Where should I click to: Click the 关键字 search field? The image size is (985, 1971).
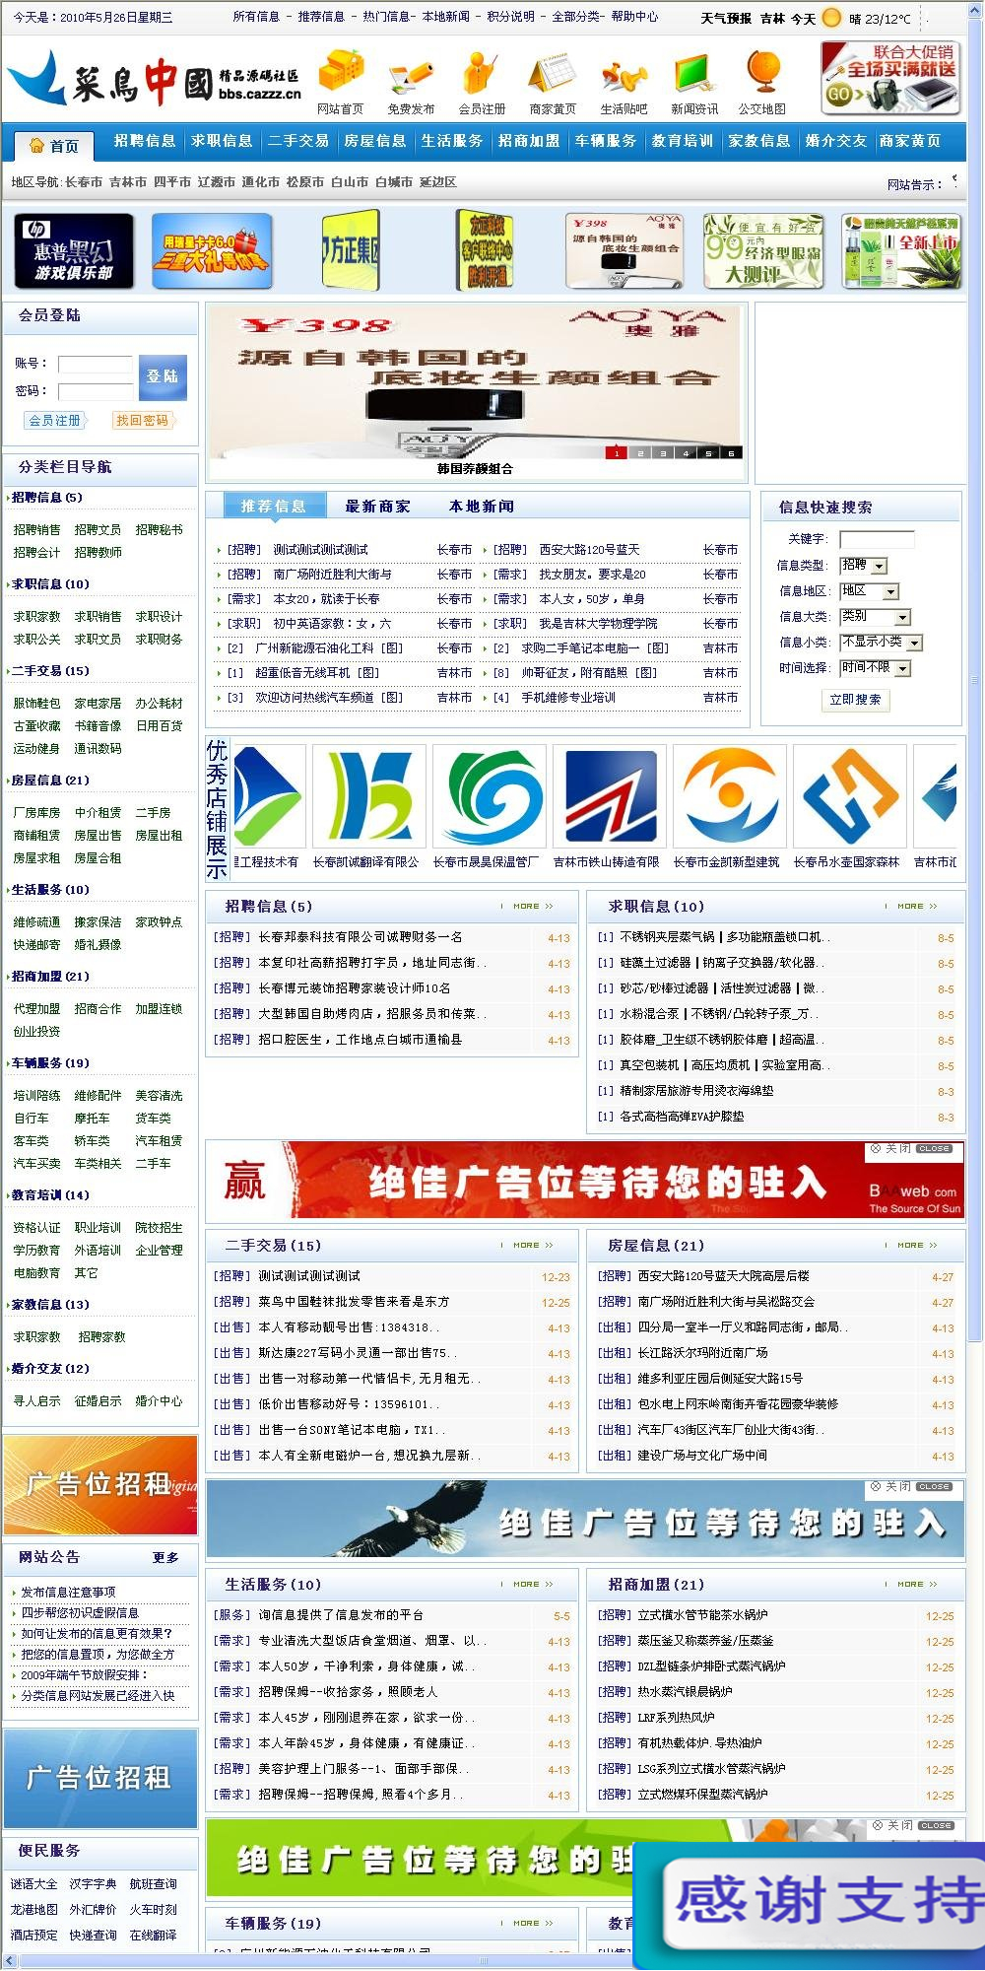click(877, 539)
